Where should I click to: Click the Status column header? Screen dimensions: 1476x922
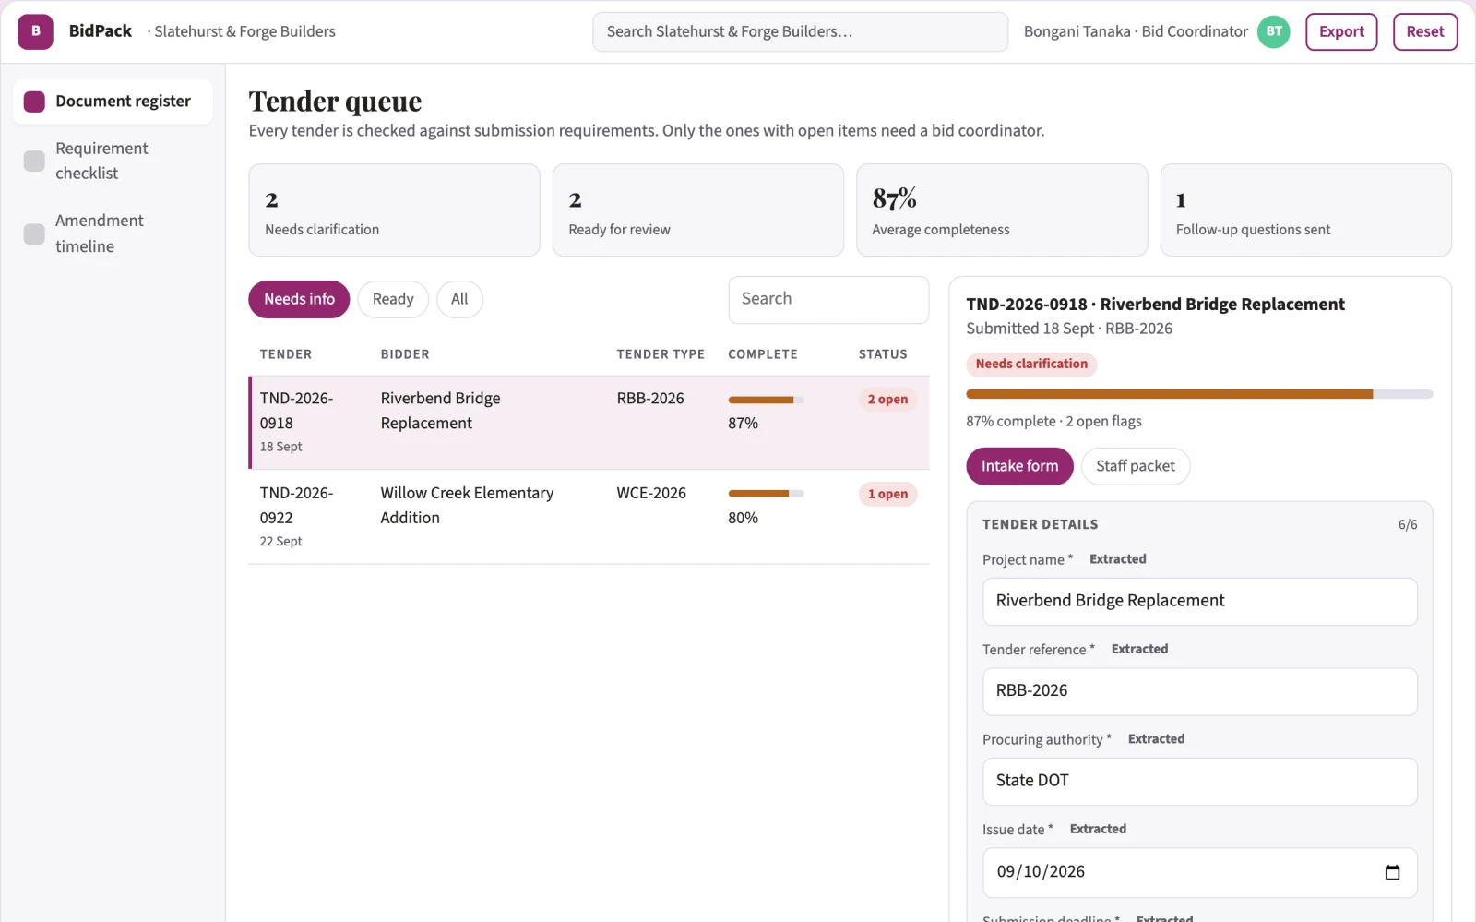coord(883,354)
